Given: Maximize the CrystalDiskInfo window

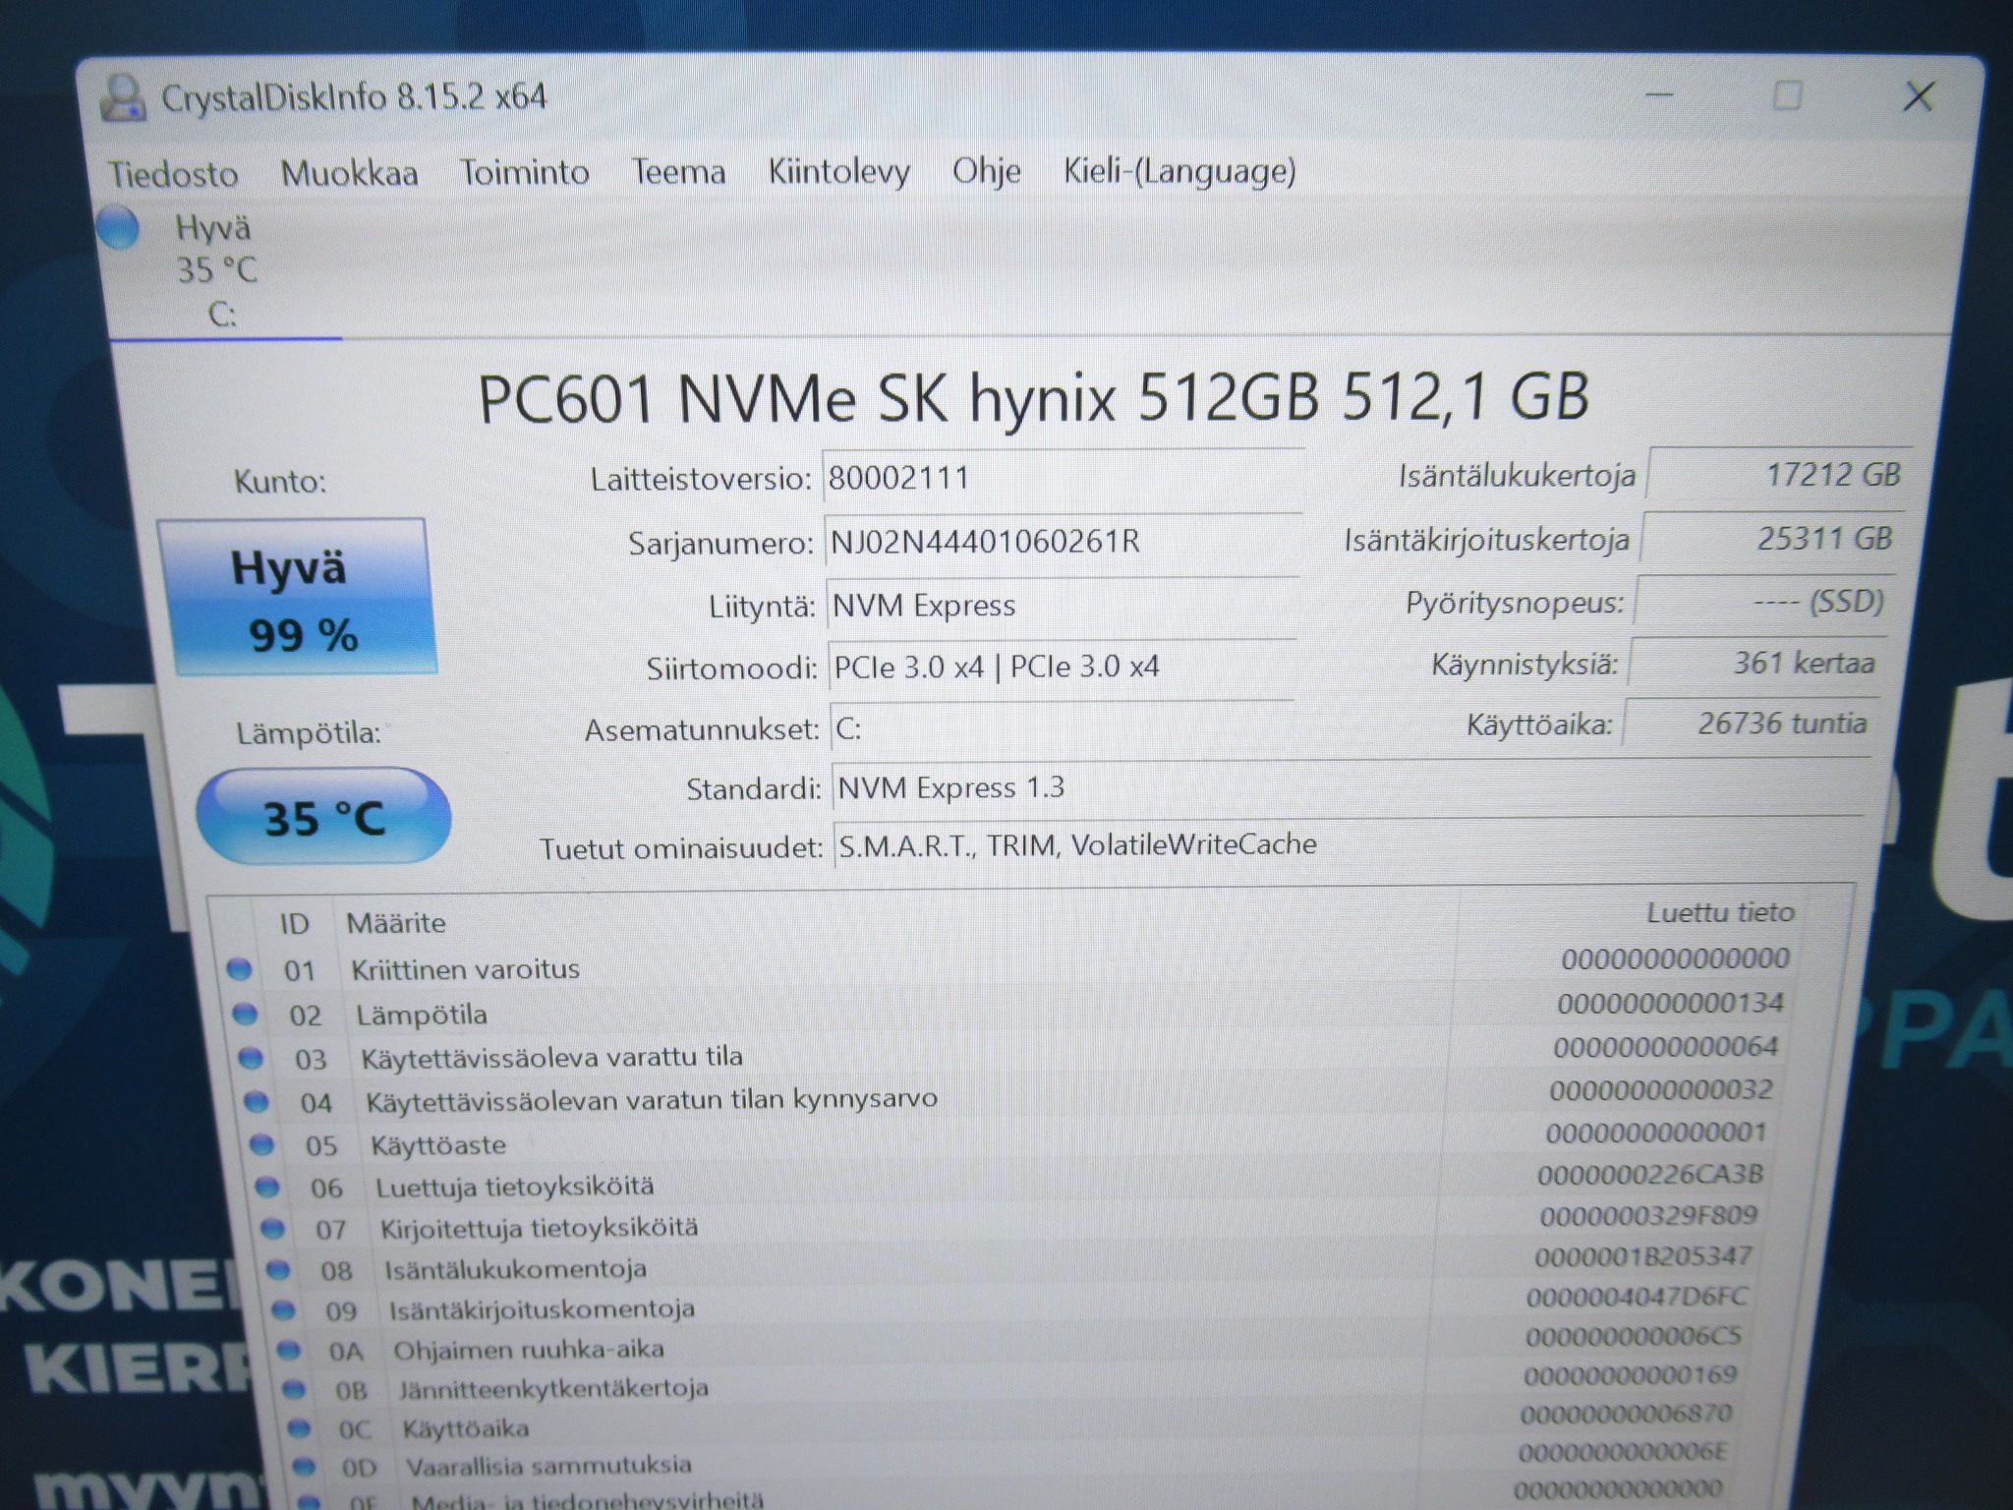Looking at the screenshot, I should pos(1787,95).
